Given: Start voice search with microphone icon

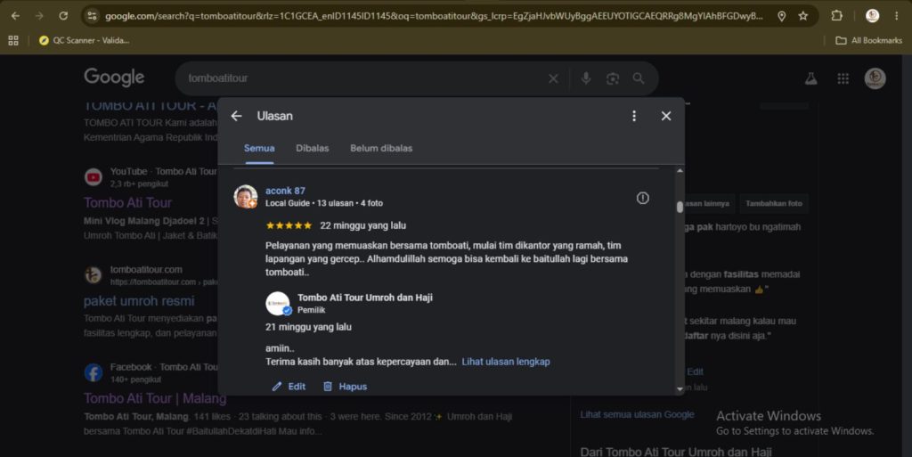Looking at the screenshot, I should [586, 78].
